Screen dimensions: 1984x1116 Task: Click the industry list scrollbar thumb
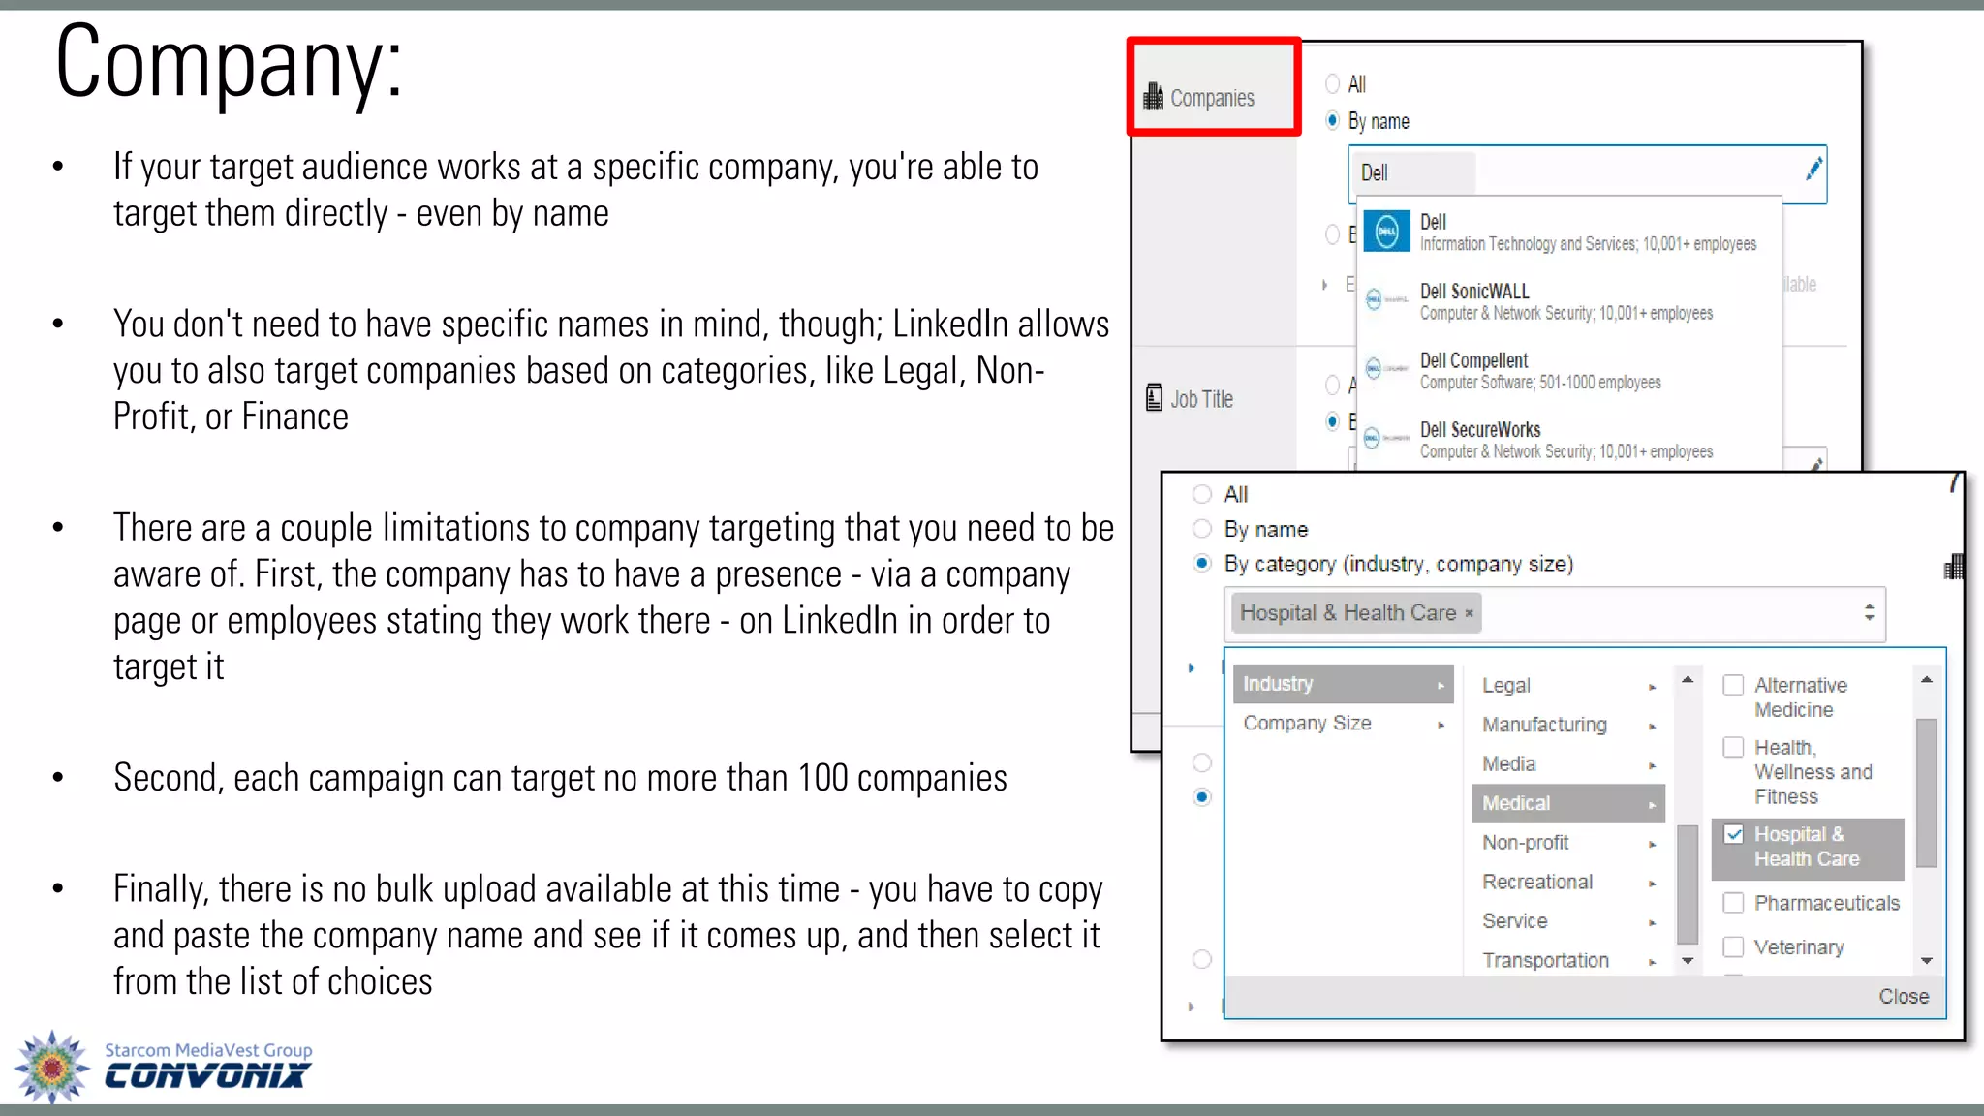pos(1688,883)
